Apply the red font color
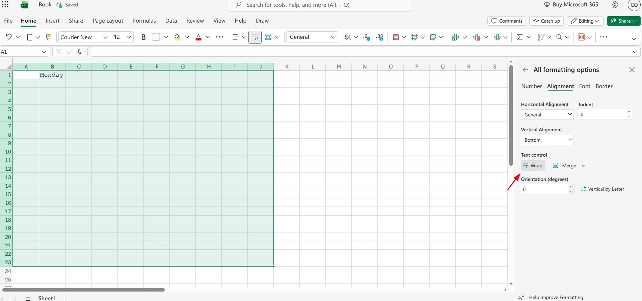The width and height of the screenshot is (642, 301). point(198,37)
